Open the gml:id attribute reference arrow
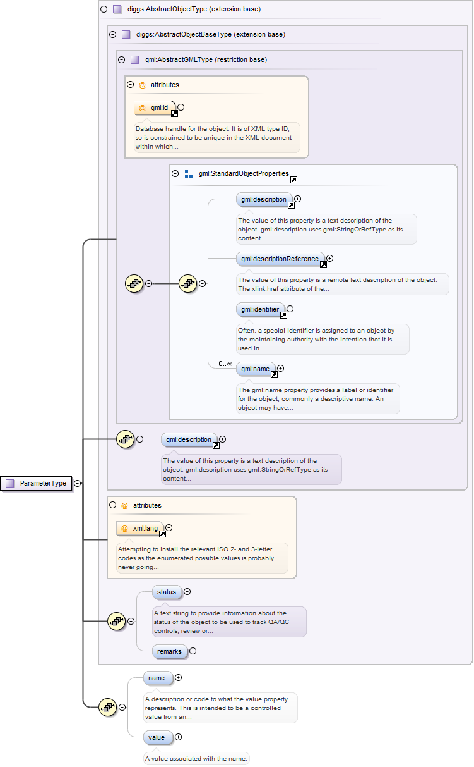 174,114
